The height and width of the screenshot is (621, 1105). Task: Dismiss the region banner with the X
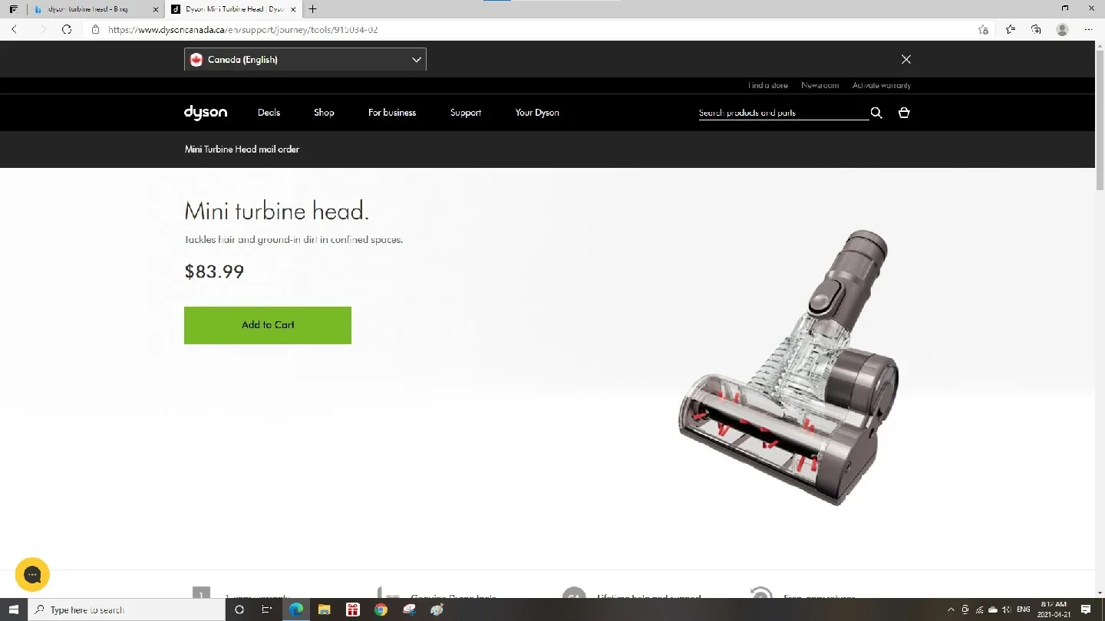click(905, 59)
